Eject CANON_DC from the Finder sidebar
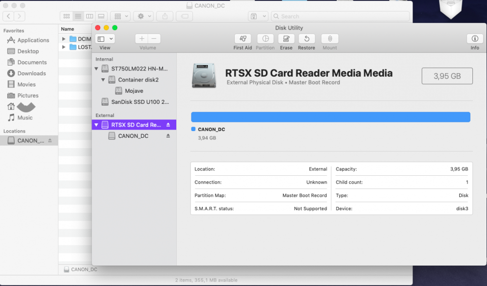Viewport: 487px width, 286px height. coord(50,140)
